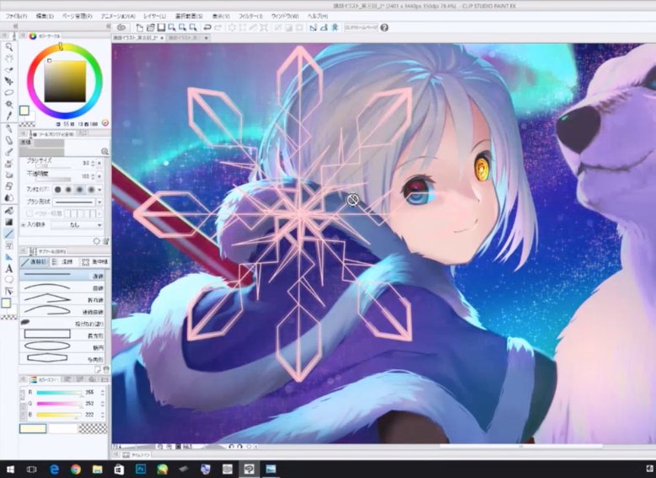This screenshot has width=656, height=478.
Task: Switch to the 集中線 sub tool tab
Action: (94, 262)
